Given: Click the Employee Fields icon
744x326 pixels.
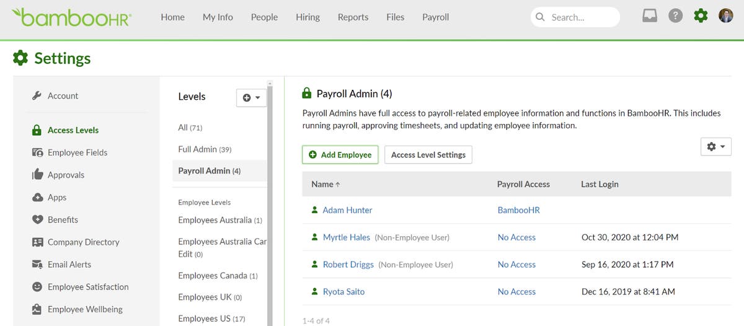Looking at the screenshot, I should [x=37, y=152].
